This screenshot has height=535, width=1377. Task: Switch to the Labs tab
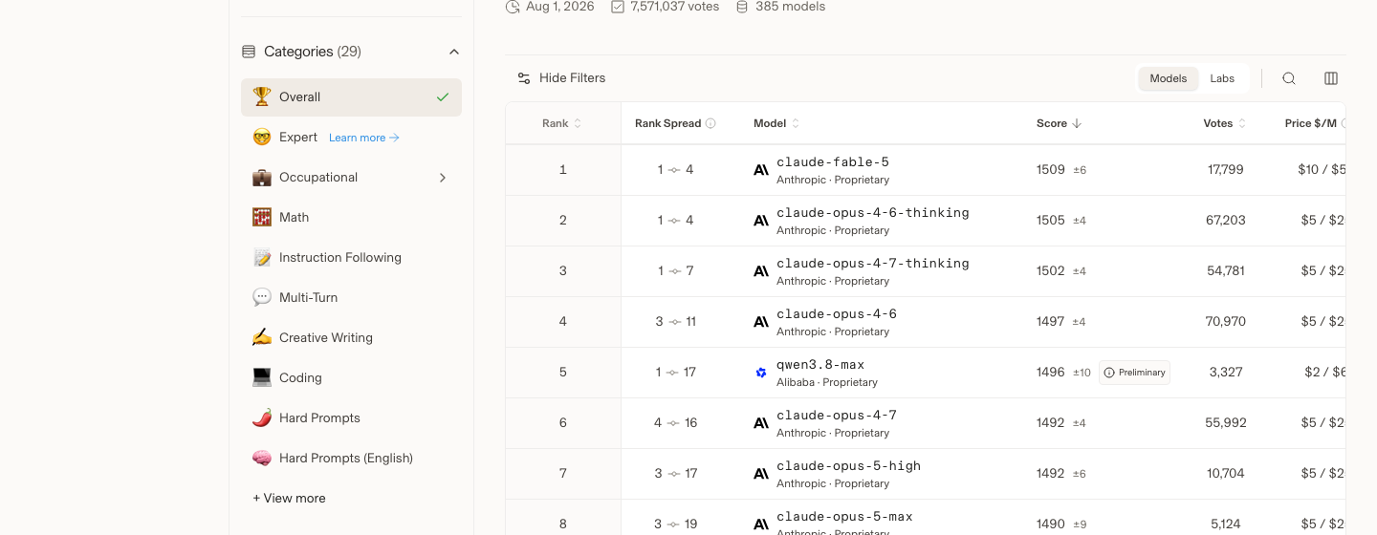point(1222,78)
